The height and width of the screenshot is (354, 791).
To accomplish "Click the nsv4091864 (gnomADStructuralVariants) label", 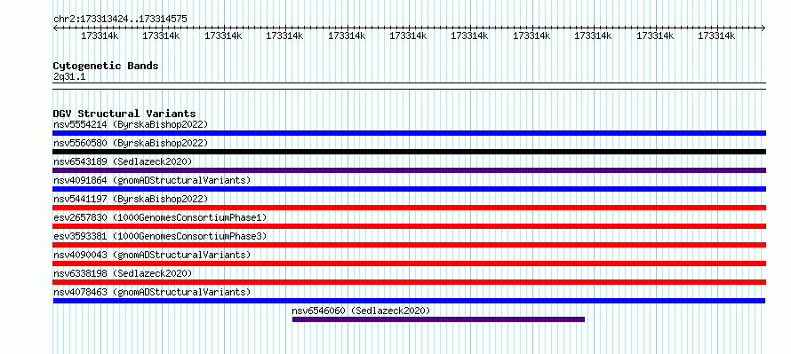I will [x=152, y=180].
